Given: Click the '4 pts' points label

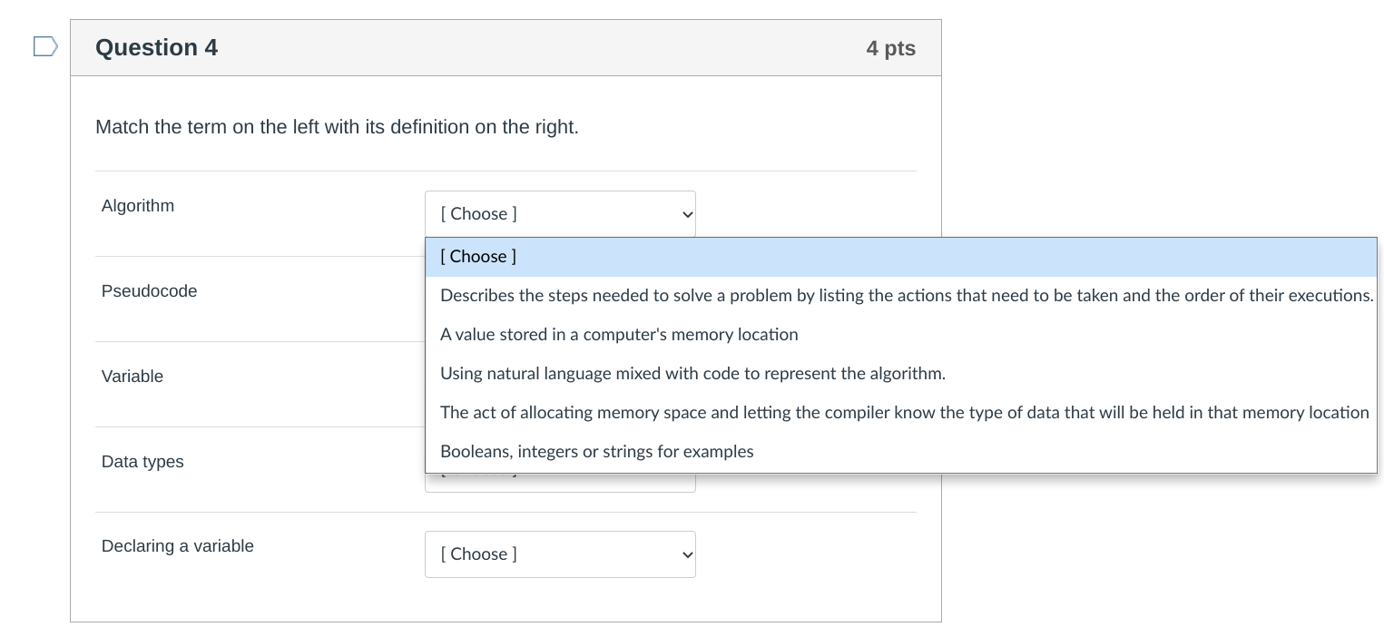Looking at the screenshot, I should point(890,48).
